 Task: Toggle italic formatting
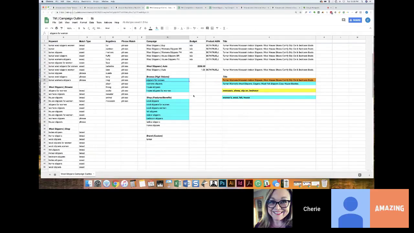click(140, 28)
